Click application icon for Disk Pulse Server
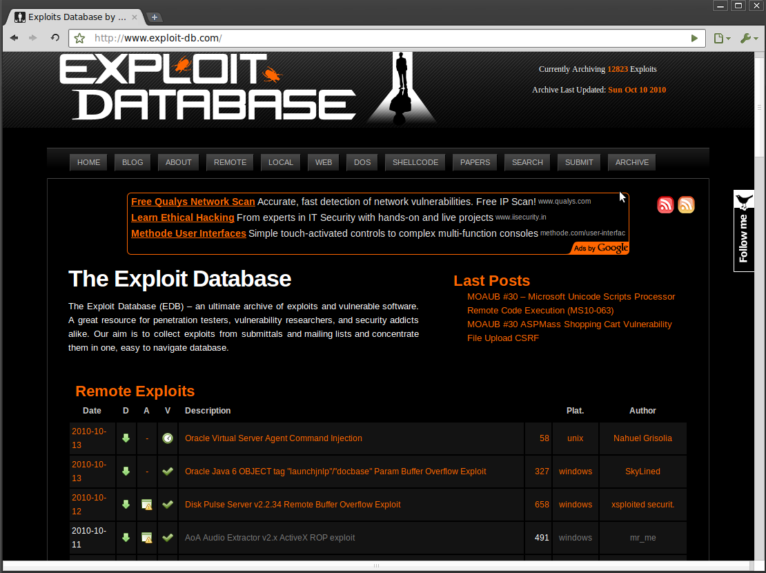The image size is (766, 573). (146, 505)
